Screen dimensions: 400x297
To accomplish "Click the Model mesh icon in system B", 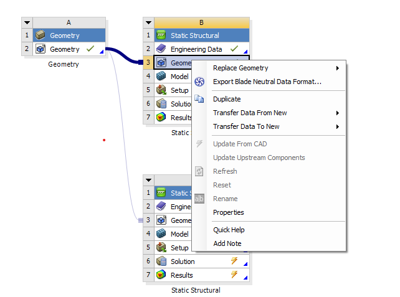I will [x=161, y=76].
